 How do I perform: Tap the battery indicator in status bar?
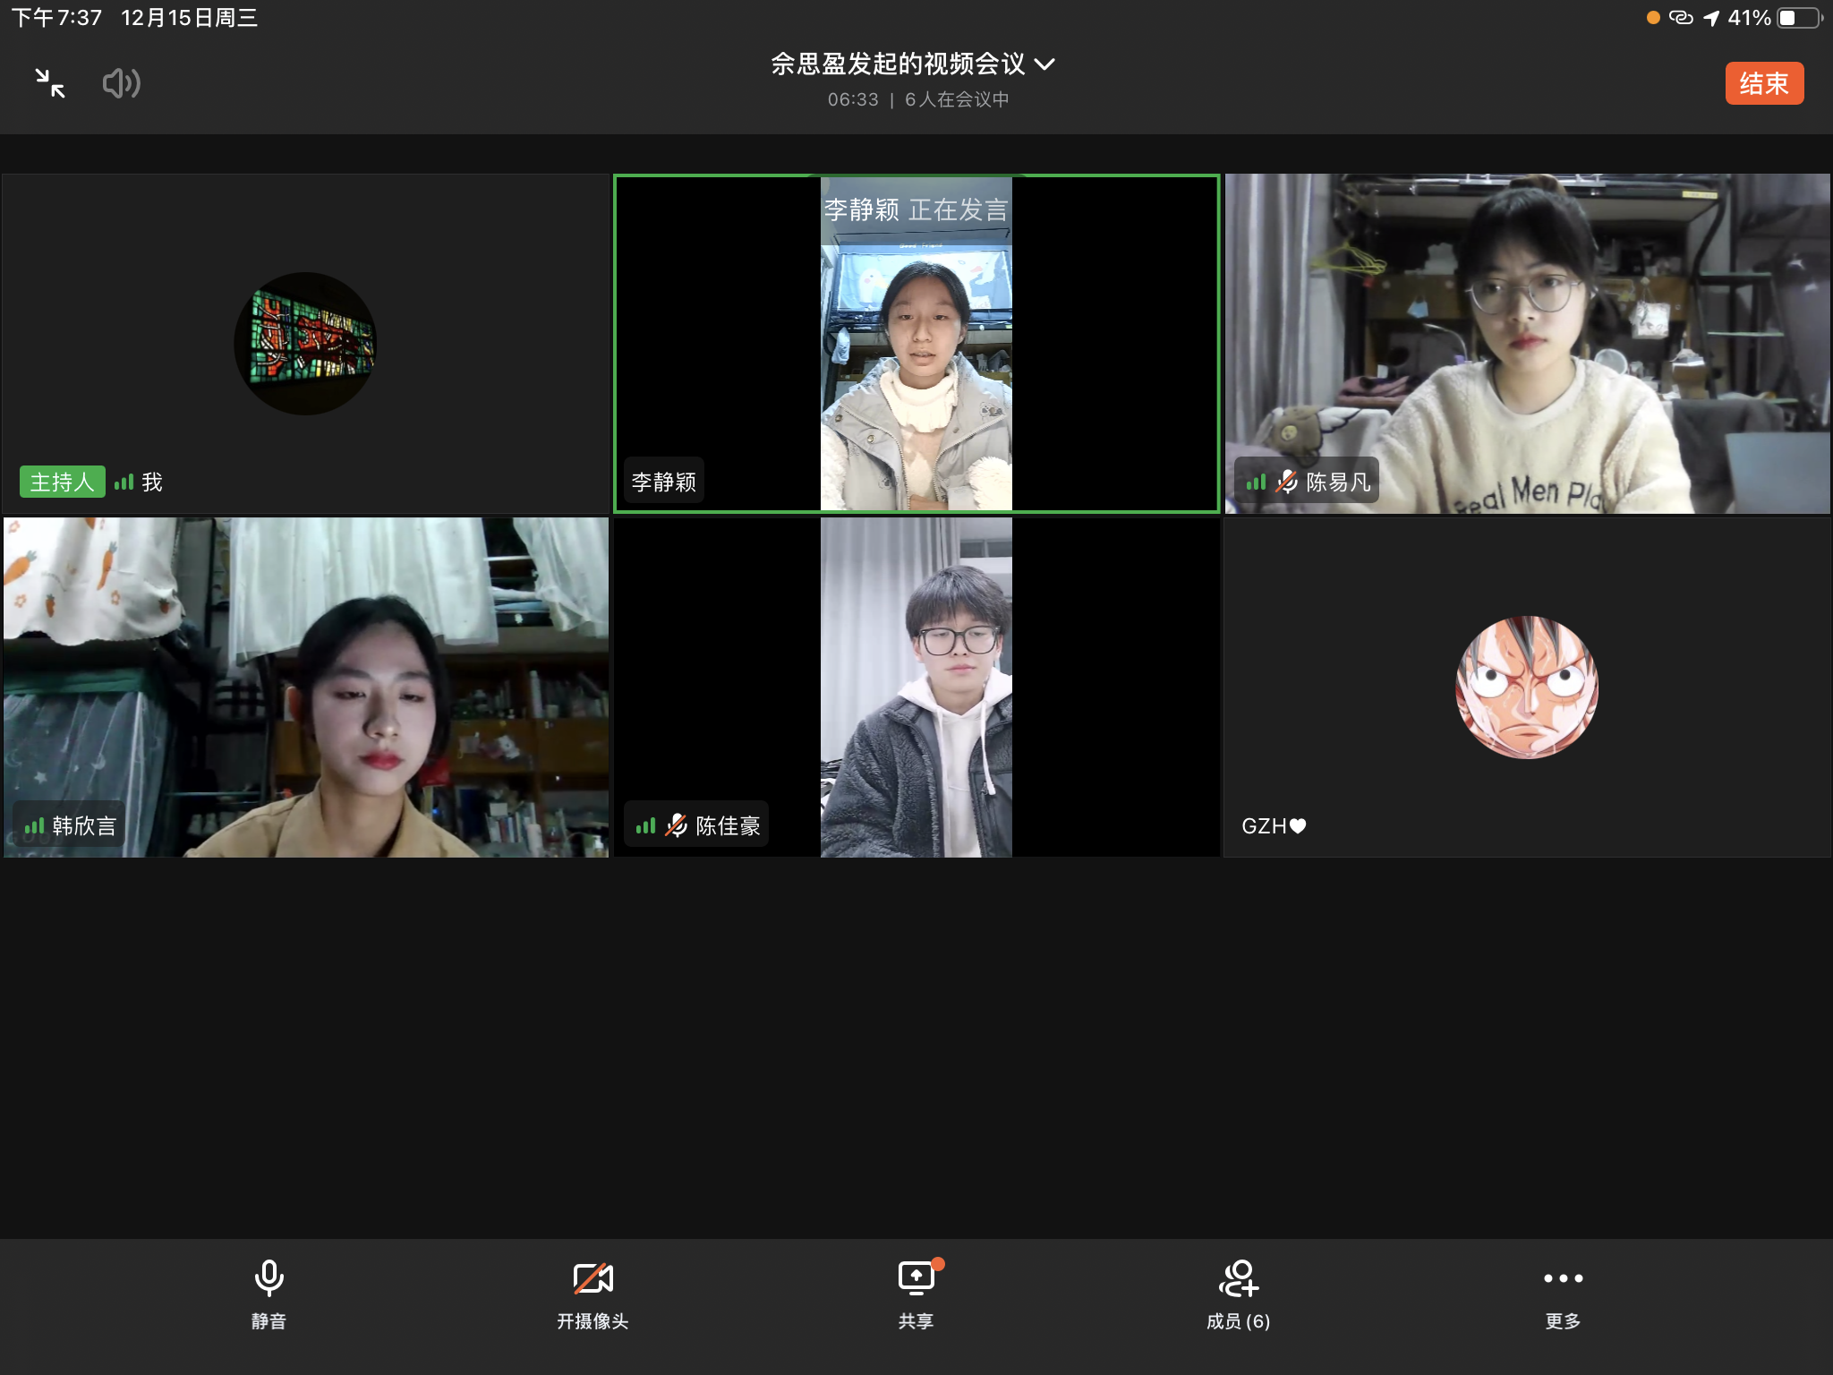point(1799,18)
